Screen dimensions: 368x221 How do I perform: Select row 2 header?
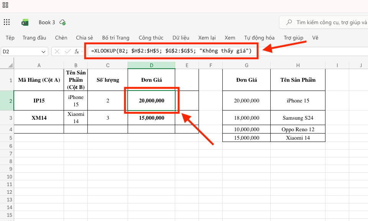click(7, 101)
